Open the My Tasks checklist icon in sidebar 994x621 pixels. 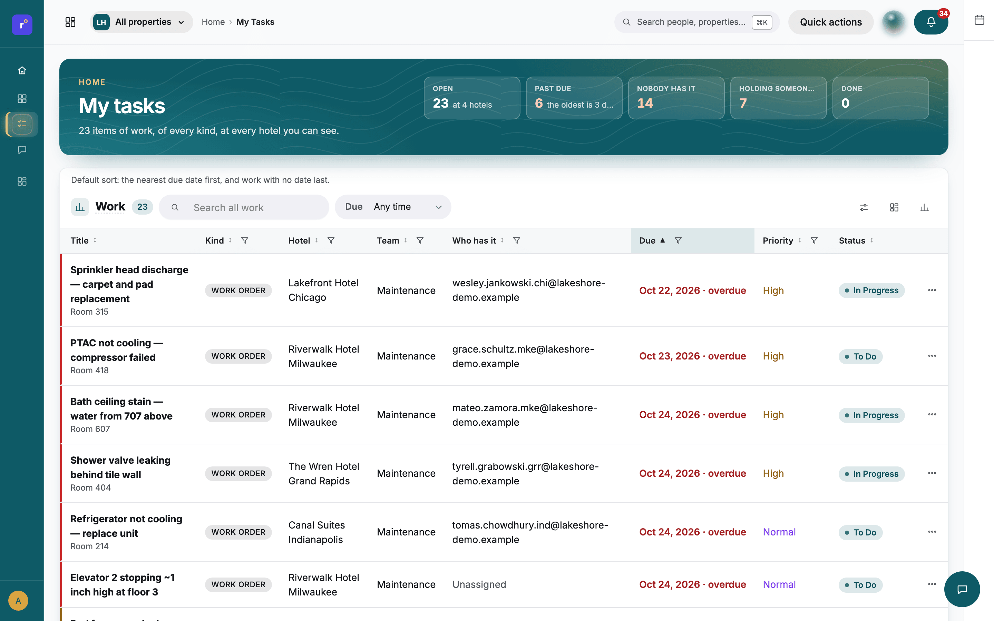pyautogui.click(x=22, y=124)
